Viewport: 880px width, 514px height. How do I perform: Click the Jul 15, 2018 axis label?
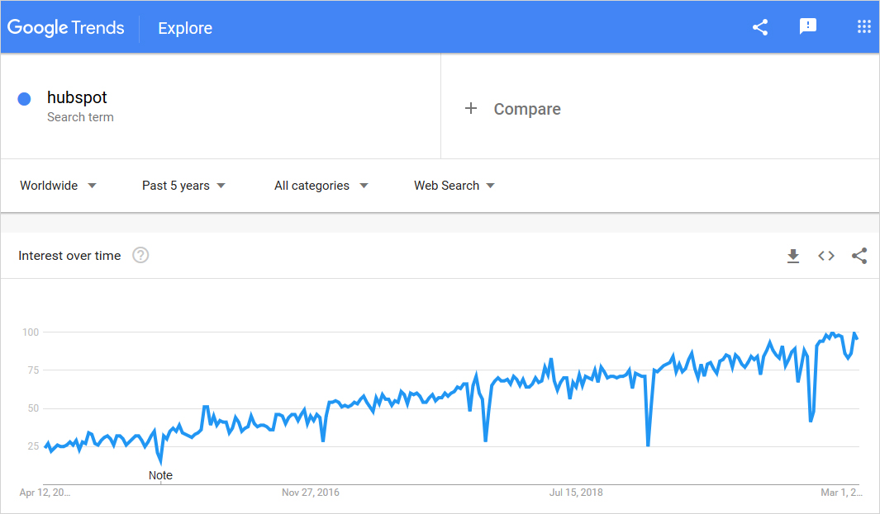click(576, 493)
